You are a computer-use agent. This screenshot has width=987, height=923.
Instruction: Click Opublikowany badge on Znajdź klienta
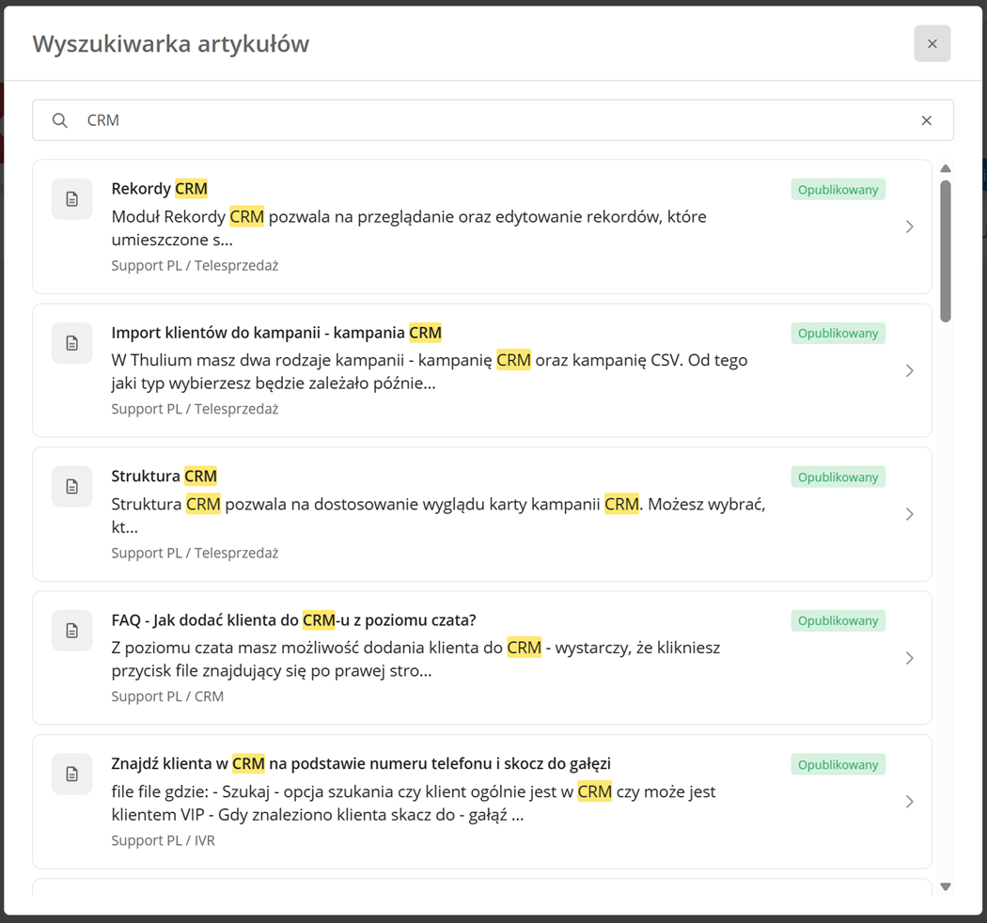[x=838, y=764]
